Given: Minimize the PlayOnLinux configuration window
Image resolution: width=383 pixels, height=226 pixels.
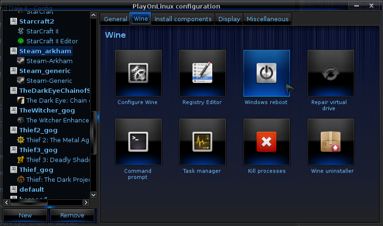Looking at the screenshot, I should pyautogui.click(x=357, y=5).
